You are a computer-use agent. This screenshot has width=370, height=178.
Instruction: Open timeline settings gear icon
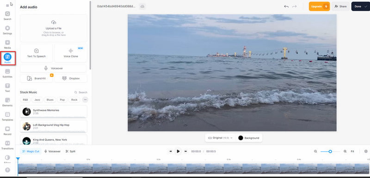[x=366, y=151]
